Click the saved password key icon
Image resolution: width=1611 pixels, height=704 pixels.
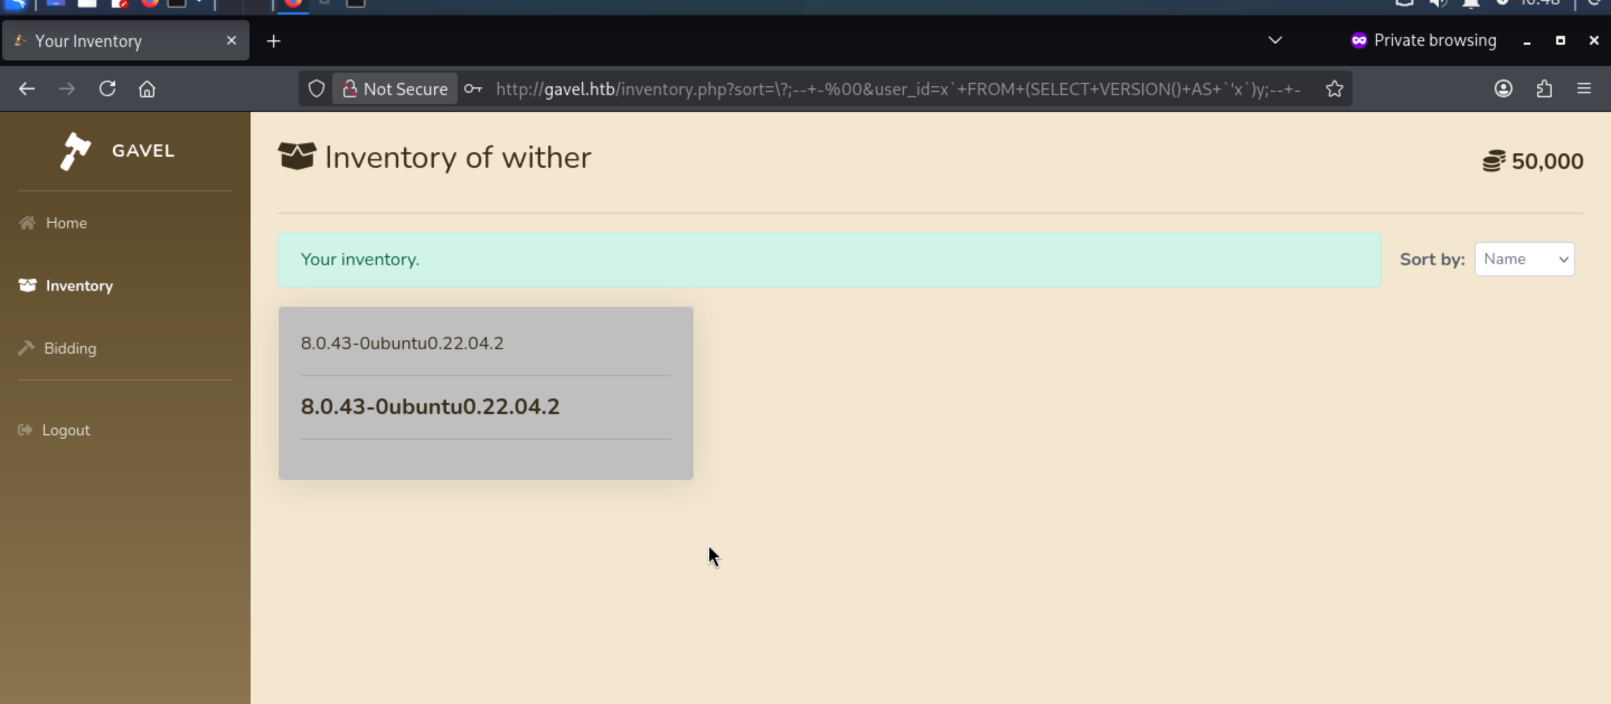pos(473,89)
